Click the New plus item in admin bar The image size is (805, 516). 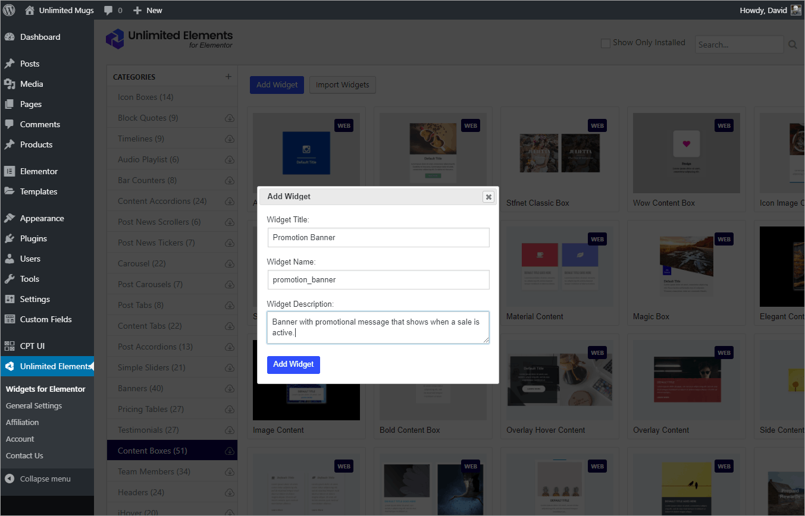point(148,10)
